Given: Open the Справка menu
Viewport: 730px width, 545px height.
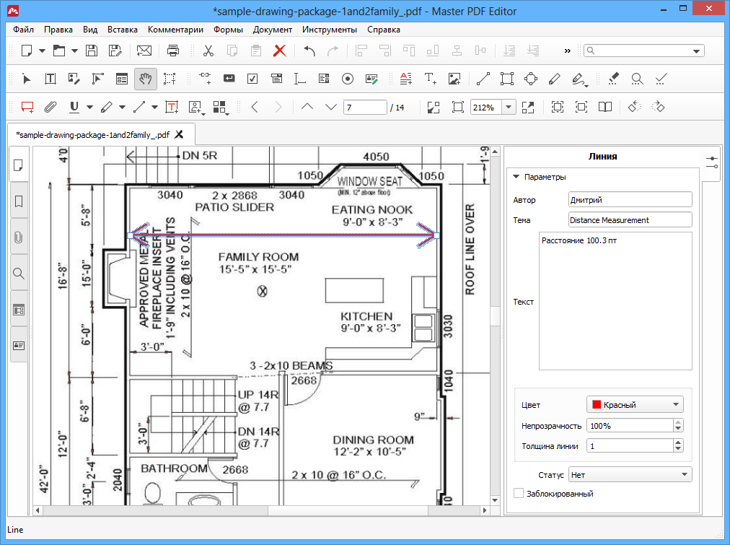Looking at the screenshot, I should [x=384, y=30].
